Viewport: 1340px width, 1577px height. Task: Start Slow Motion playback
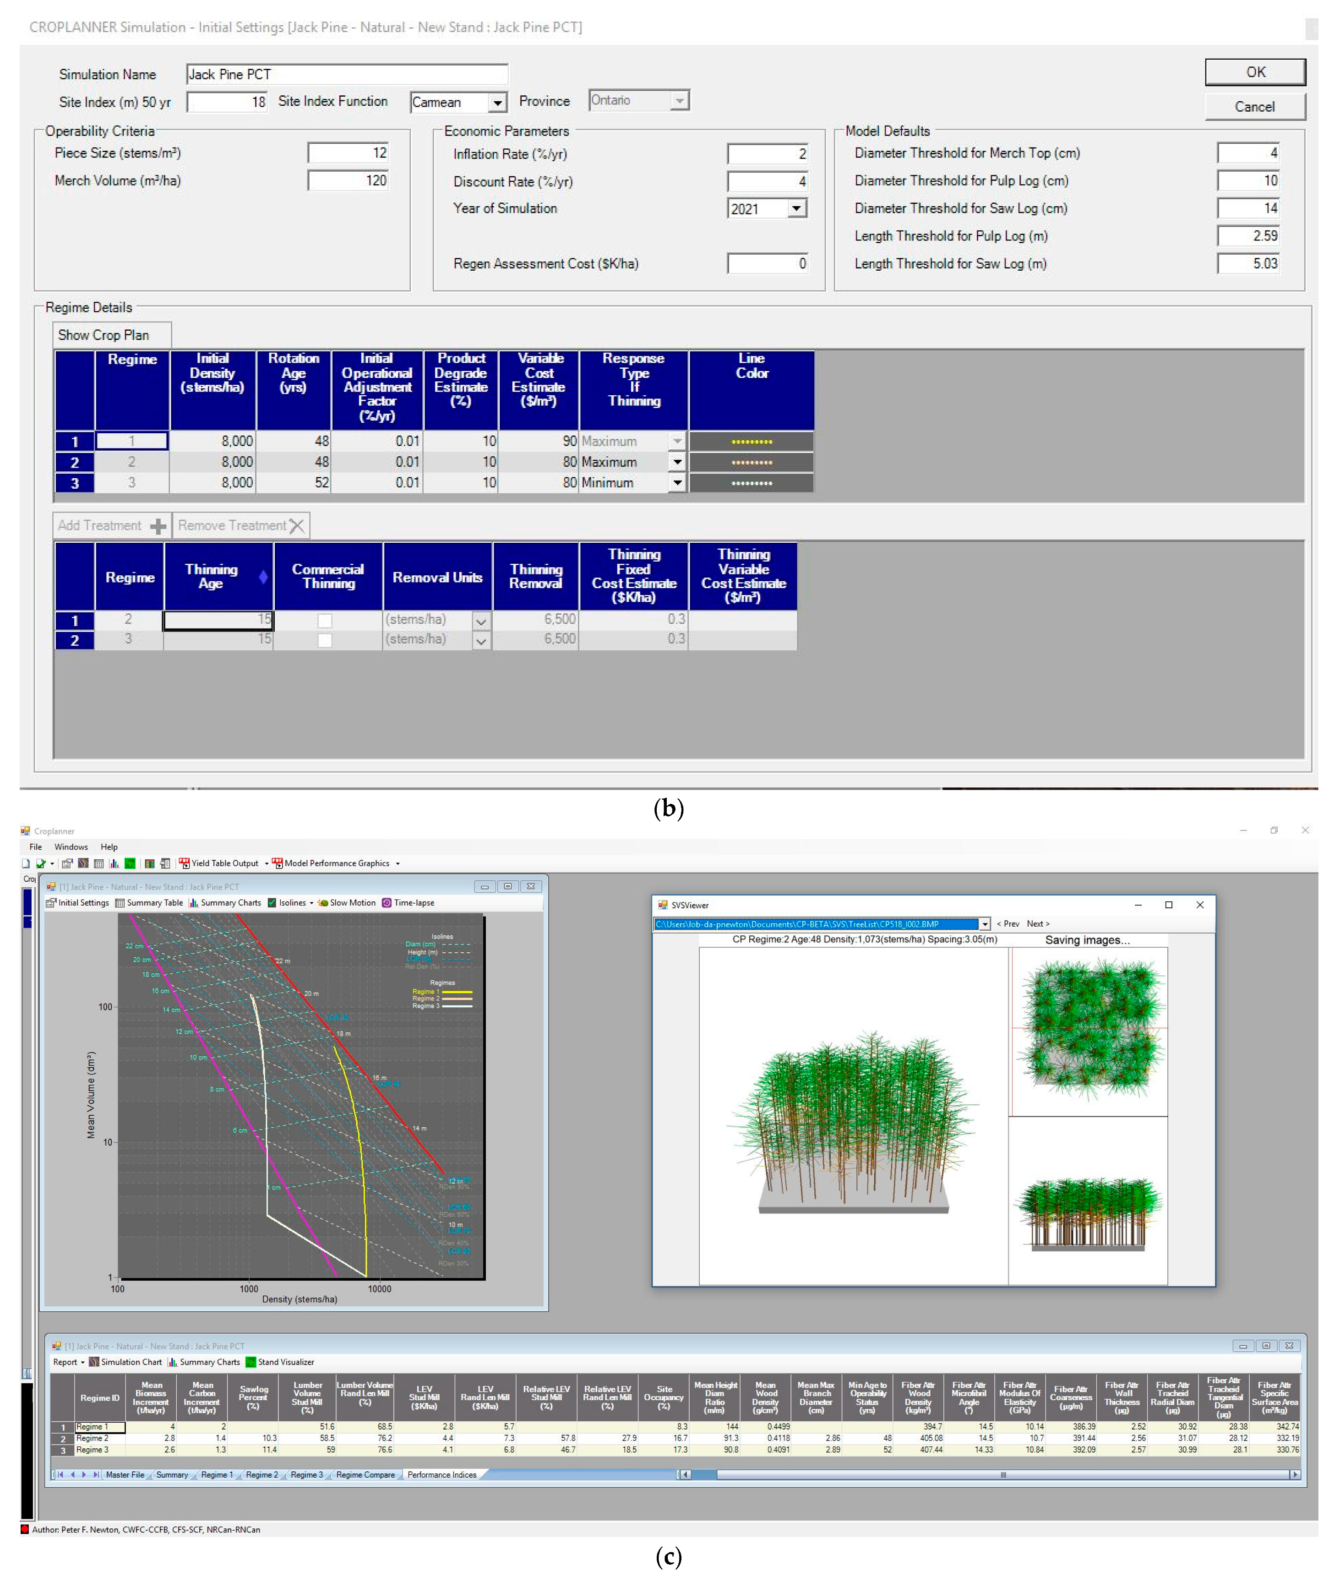tap(346, 902)
